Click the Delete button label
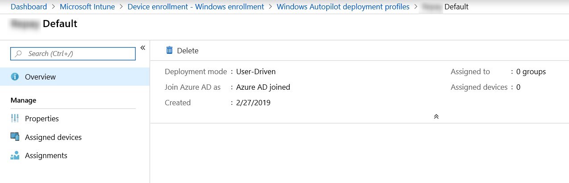569x183 pixels. coord(188,51)
